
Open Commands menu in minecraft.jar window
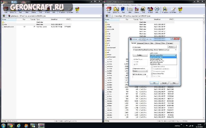(113, 5)
